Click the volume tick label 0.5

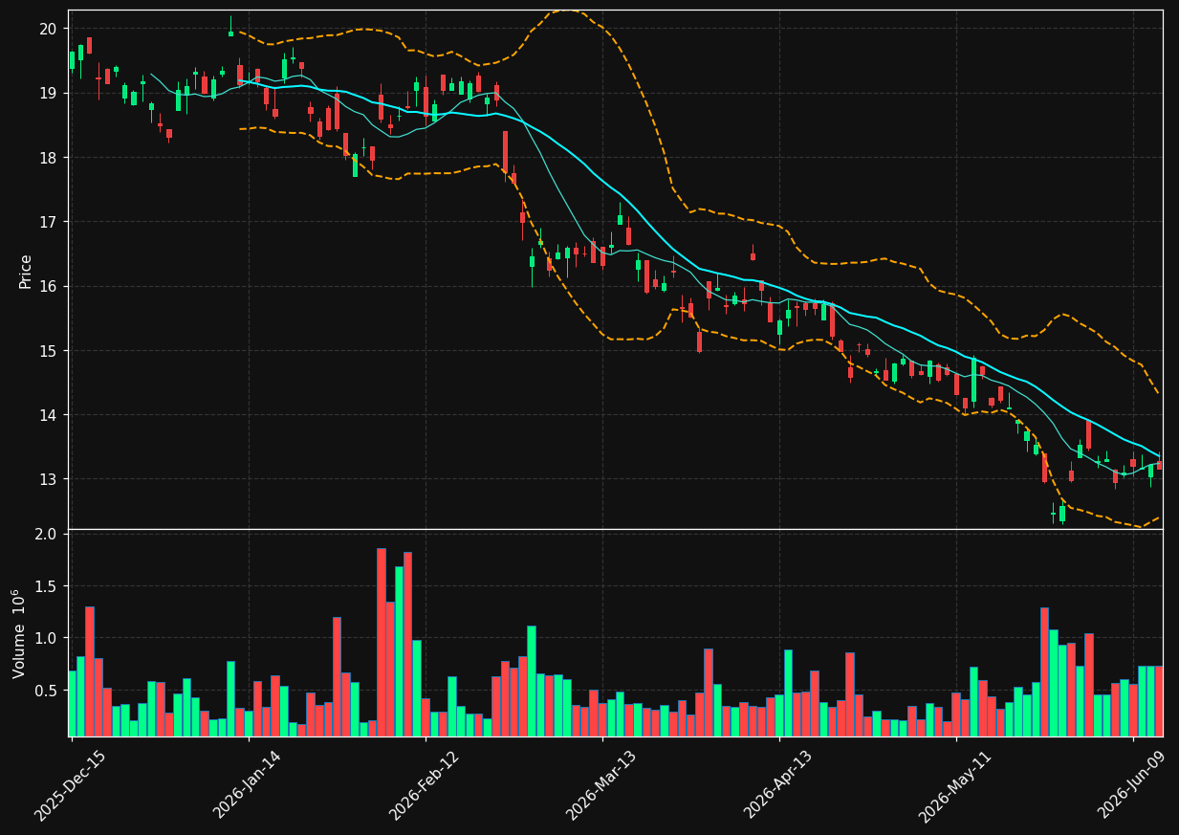tap(48, 691)
